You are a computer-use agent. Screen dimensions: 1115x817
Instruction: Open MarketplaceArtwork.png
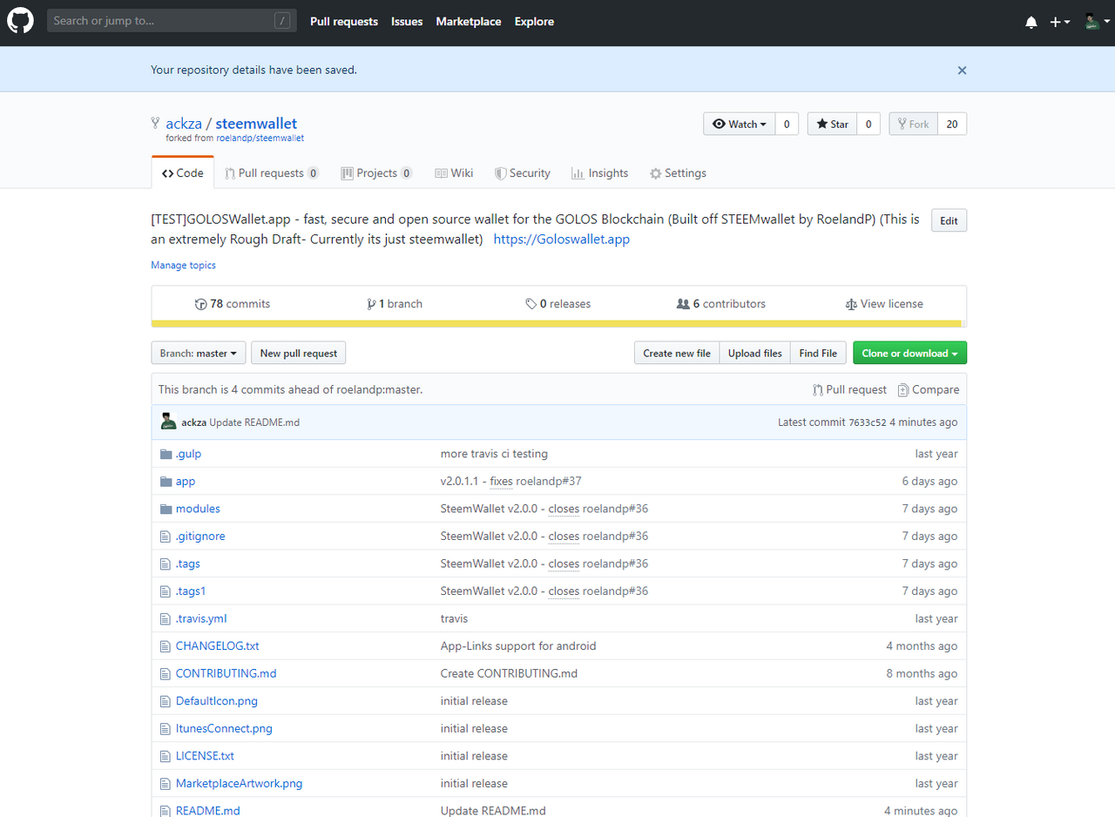[239, 783]
